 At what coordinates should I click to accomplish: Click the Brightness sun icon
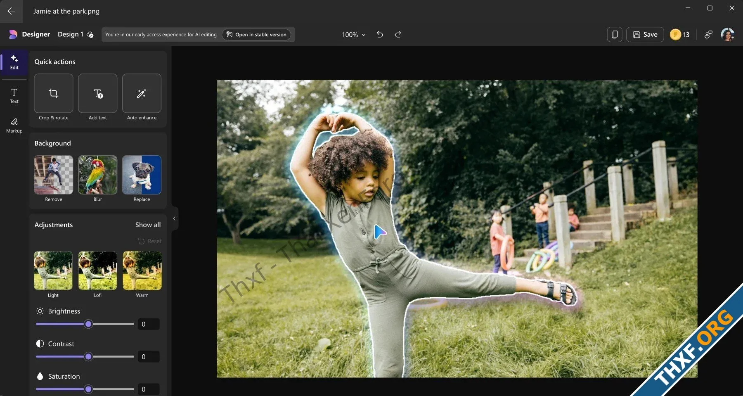pyautogui.click(x=40, y=311)
